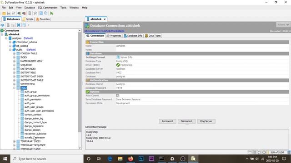Image resolution: width=291 pixels, height=163 pixels.
Task: Open Firefox from the taskbar
Action: coord(130,159)
